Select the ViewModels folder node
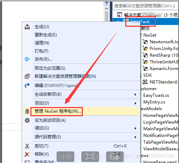 pyautogui.click(x=151, y=109)
